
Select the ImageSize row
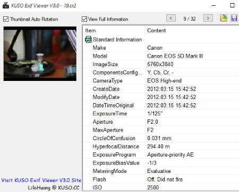coord(161,64)
